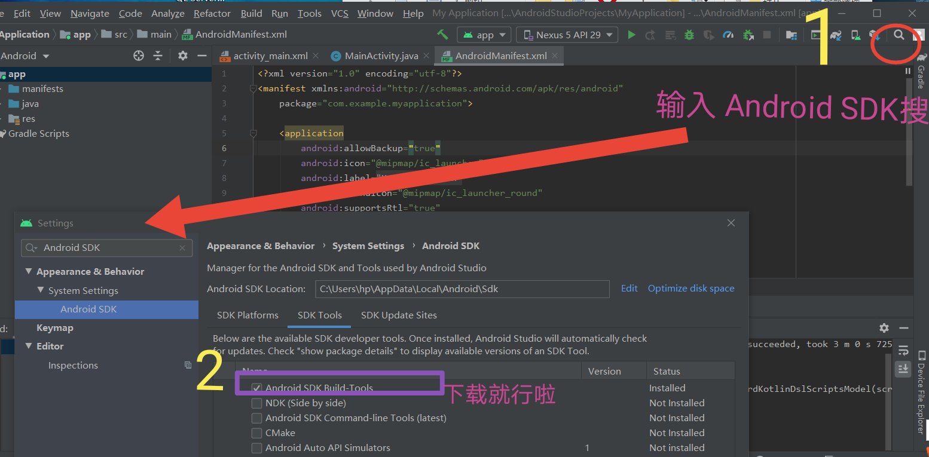
Task: Open the Tools menu
Action: click(x=310, y=13)
